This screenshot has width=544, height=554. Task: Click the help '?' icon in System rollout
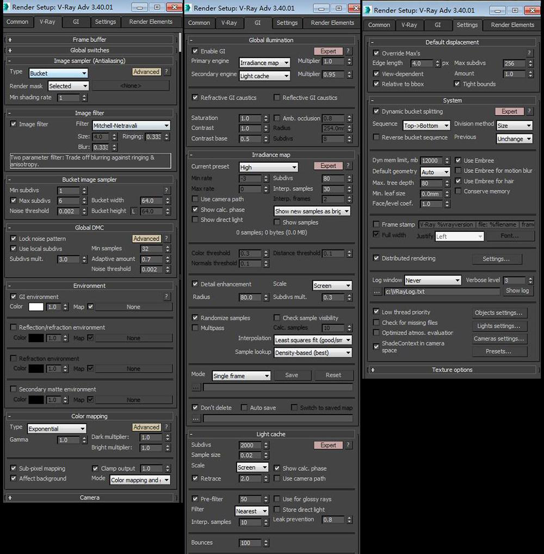529,112
